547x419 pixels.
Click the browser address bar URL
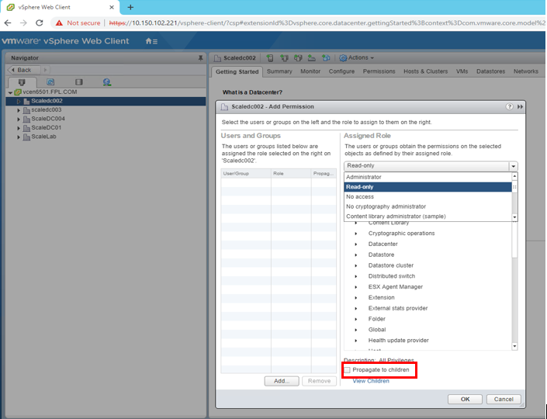(326, 23)
